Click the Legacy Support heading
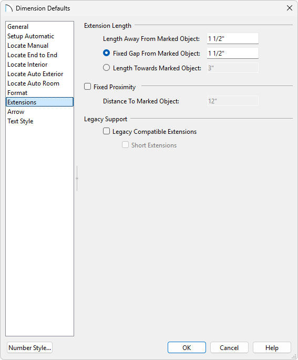Viewport: 298px width, 360px height. coord(106,119)
